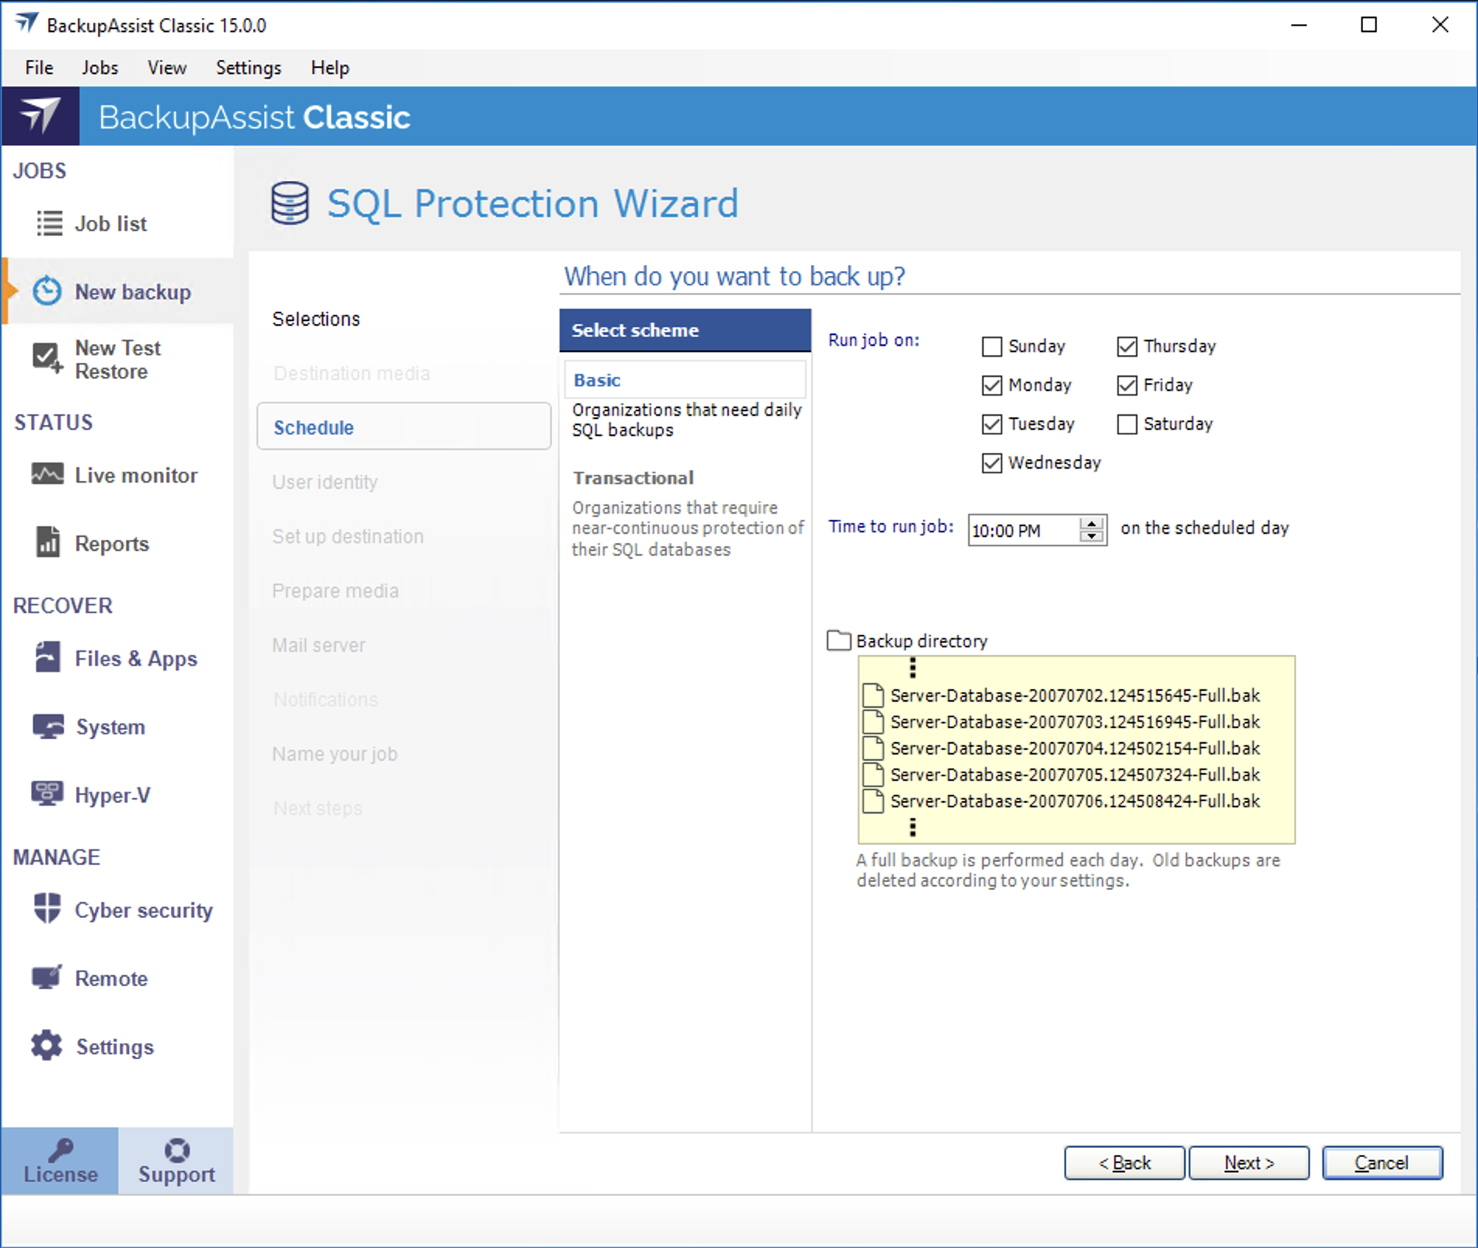The width and height of the screenshot is (1478, 1248).
Task: Click the New Test Restore icon
Action: (47, 359)
